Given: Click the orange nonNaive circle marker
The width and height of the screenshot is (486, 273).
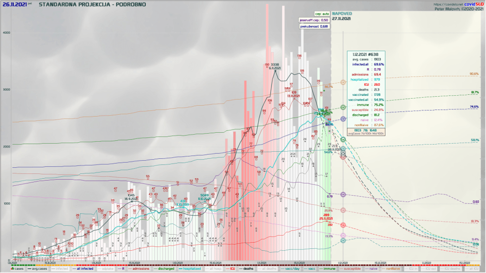Looking at the screenshot, I should (x=343, y=82).
